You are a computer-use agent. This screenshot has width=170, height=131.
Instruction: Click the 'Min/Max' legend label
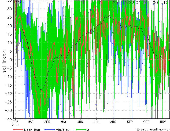pyautogui.click(x=62, y=130)
